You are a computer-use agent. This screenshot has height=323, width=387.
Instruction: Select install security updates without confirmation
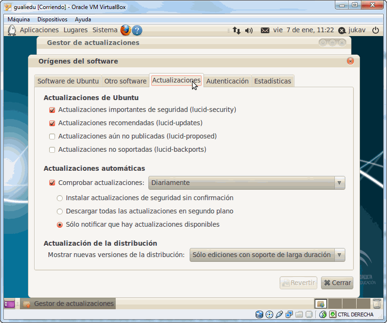tap(60, 198)
